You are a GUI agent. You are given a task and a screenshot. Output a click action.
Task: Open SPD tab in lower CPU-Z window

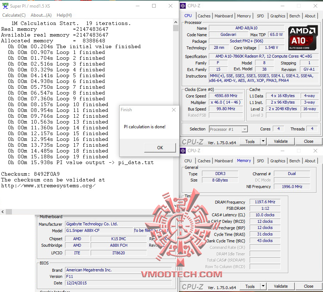point(260,161)
